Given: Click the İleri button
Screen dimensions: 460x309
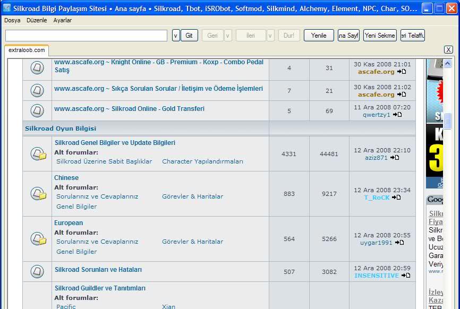Looking at the screenshot, I should click(x=251, y=36).
